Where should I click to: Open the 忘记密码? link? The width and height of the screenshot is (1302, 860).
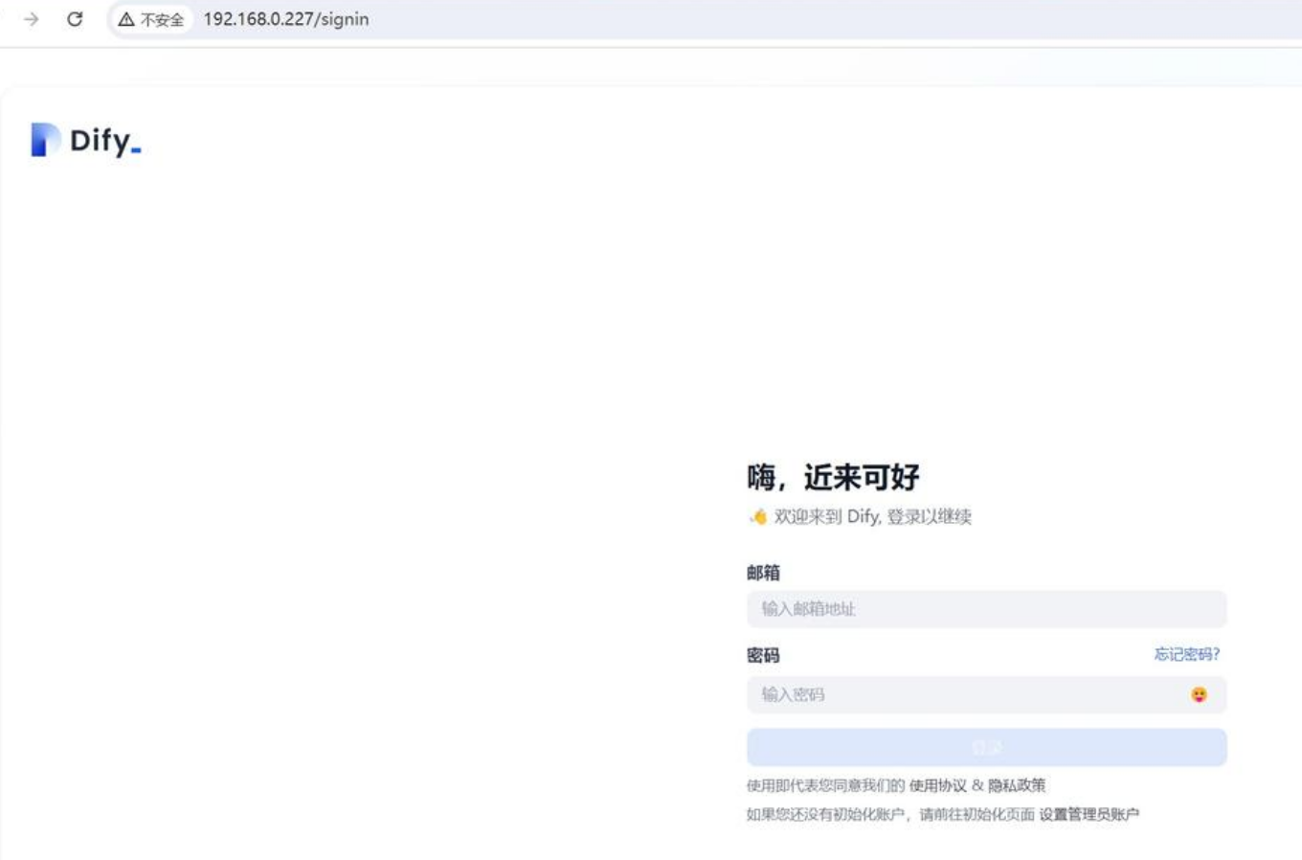coord(1186,654)
